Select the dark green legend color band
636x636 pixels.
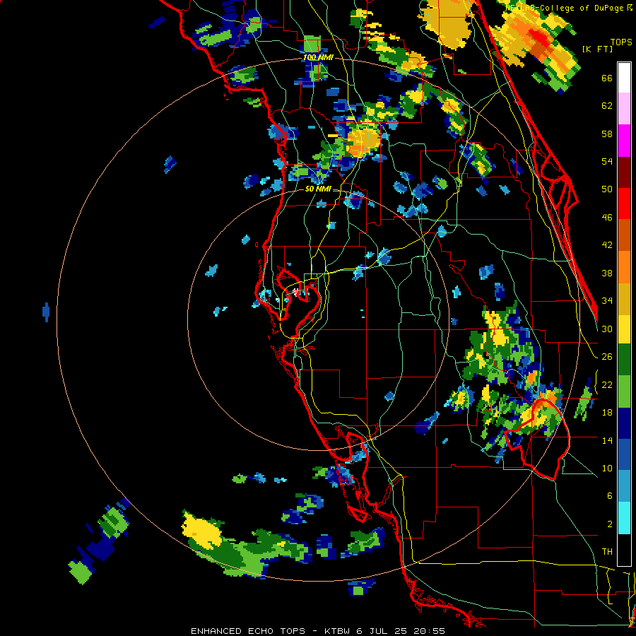pos(624,360)
